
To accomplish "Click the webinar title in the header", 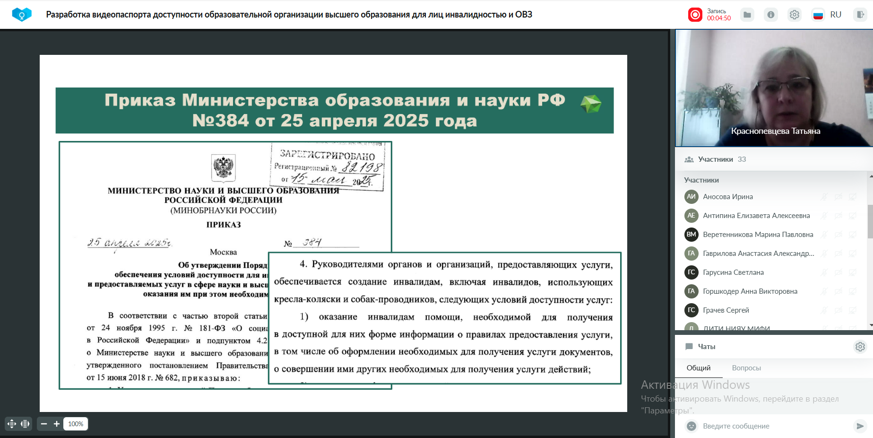I will click(x=289, y=15).
